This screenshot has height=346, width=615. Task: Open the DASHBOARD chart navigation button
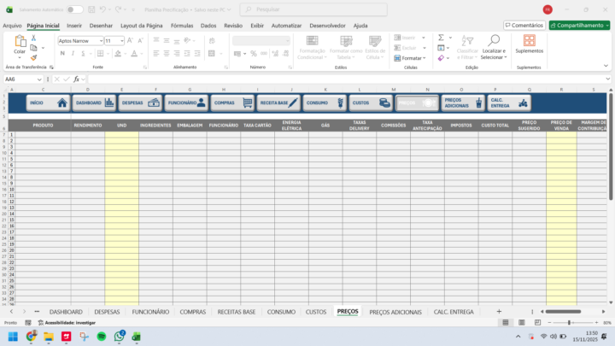(x=94, y=103)
